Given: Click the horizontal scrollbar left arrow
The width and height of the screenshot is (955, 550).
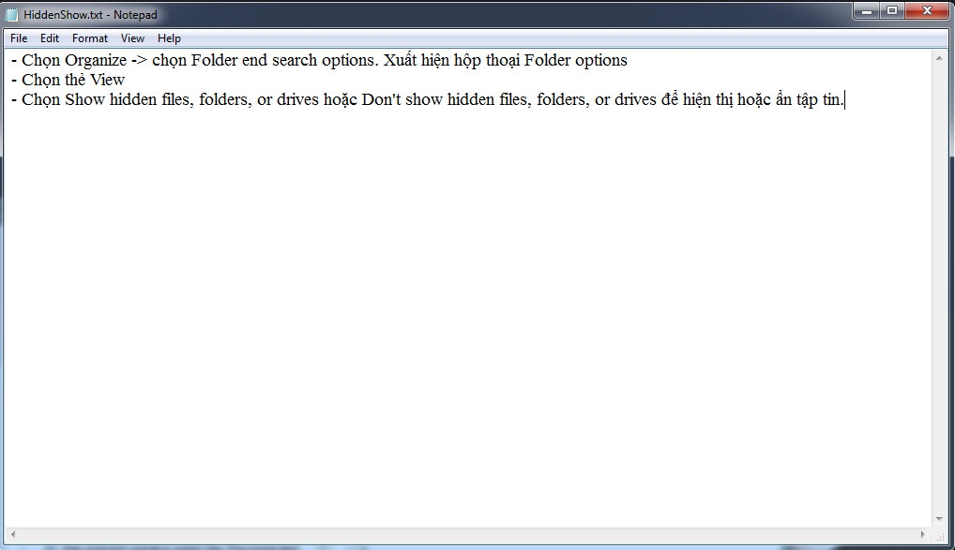Looking at the screenshot, I should pyautogui.click(x=13, y=534).
